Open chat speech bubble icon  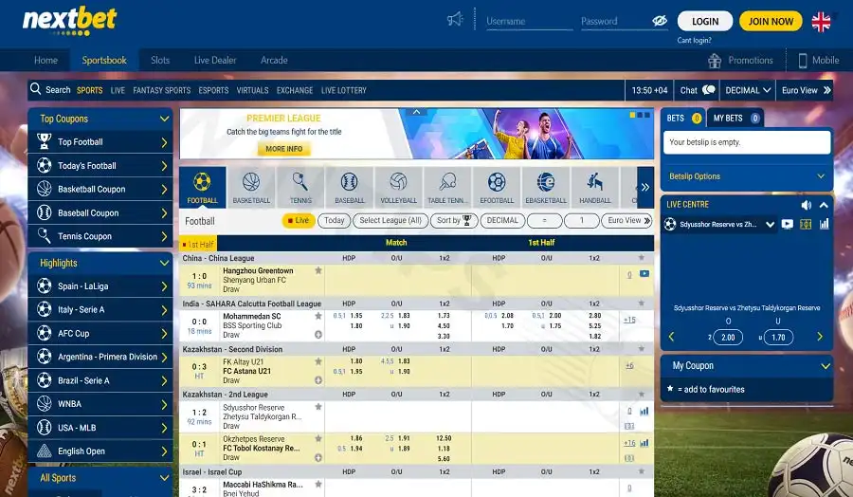point(708,90)
